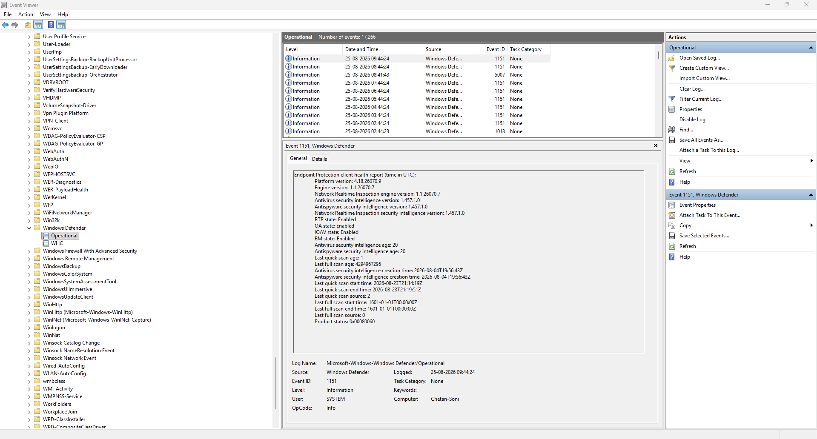Sort by Task Category column header
This screenshot has width=817, height=439.
coord(528,49)
